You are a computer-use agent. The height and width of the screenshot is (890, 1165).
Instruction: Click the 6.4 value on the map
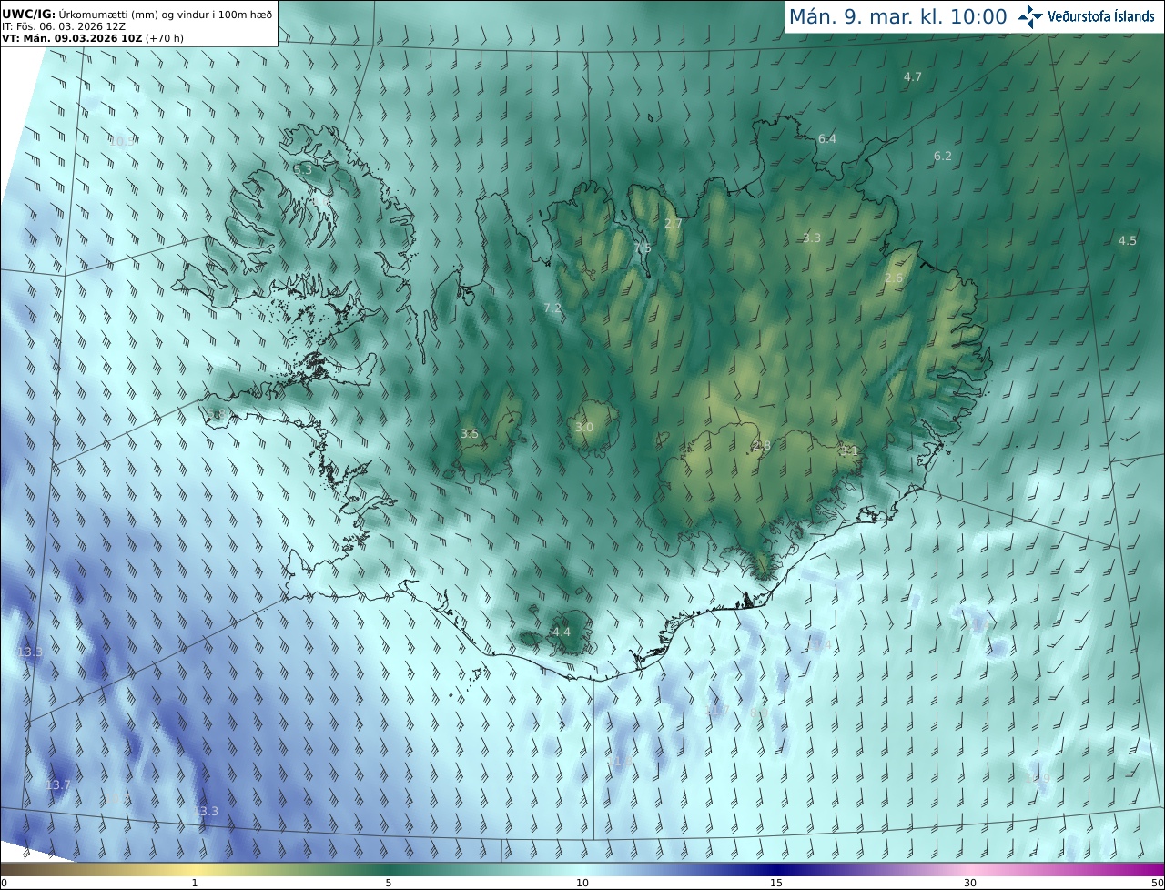827,139
